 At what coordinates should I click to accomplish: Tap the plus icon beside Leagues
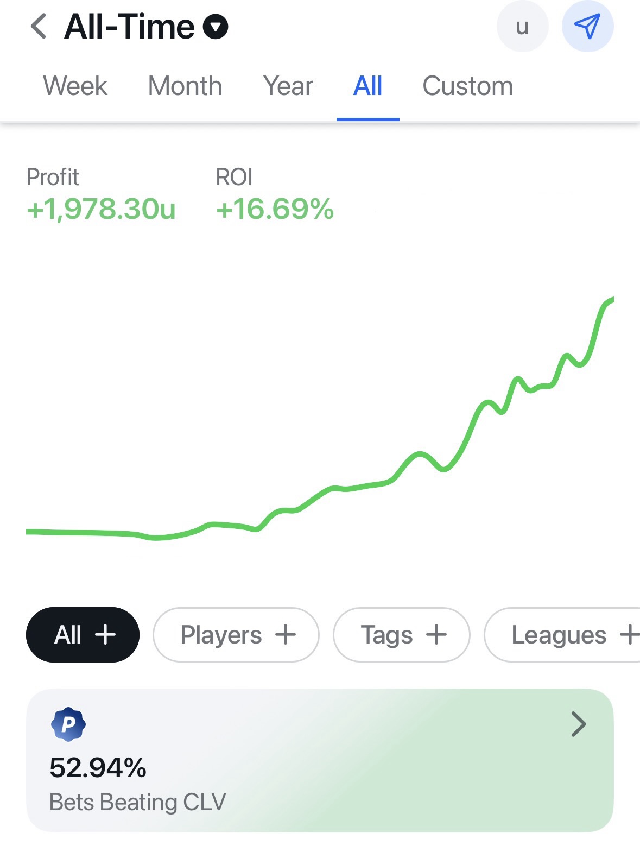(630, 634)
